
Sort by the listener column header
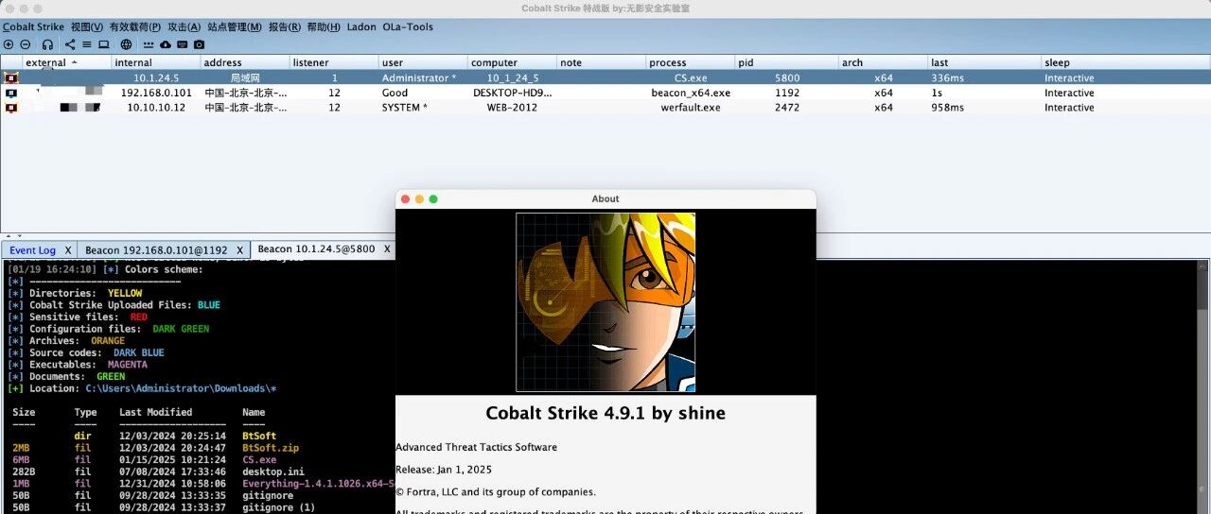point(333,62)
